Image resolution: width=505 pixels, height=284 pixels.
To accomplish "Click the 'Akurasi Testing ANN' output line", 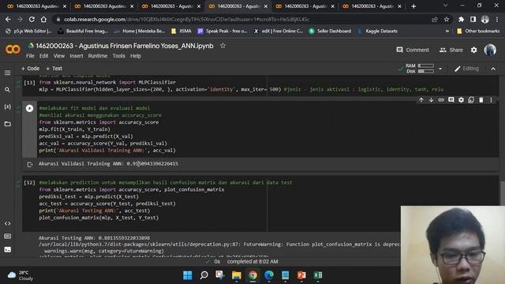I will (94, 238).
